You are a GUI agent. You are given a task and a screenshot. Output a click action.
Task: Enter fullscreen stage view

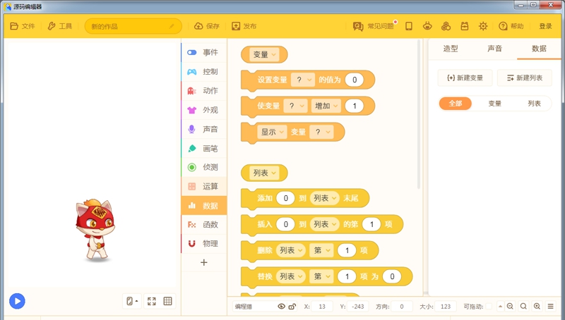tap(152, 301)
